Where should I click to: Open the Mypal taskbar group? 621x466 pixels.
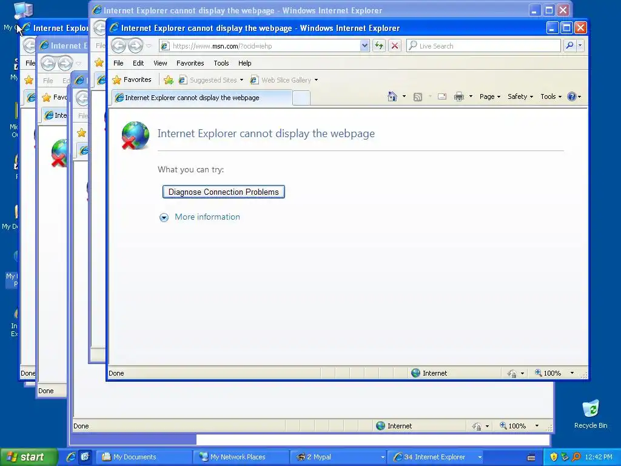pyautogui.click(x=338, y=457)
